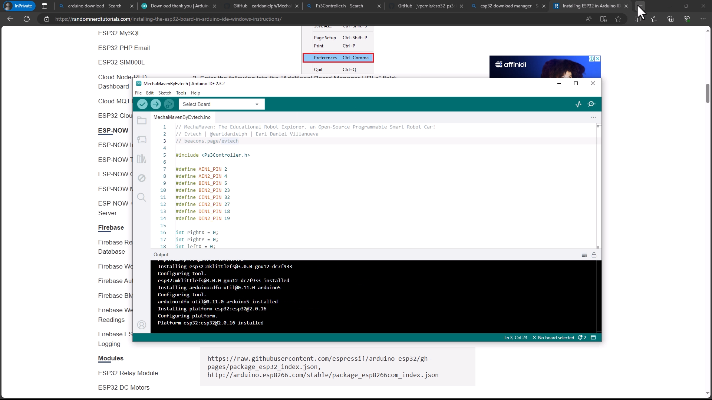Screen dimensions: 712x400
Task: Open the File menu in Arduino IDE
Action: pos(138,93)
